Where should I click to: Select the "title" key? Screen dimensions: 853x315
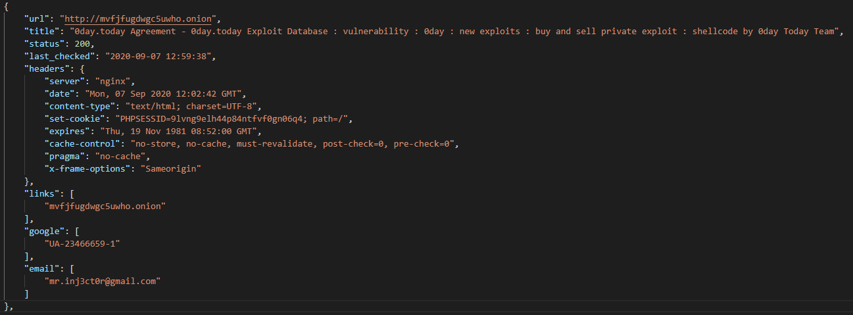coord(42,31)
